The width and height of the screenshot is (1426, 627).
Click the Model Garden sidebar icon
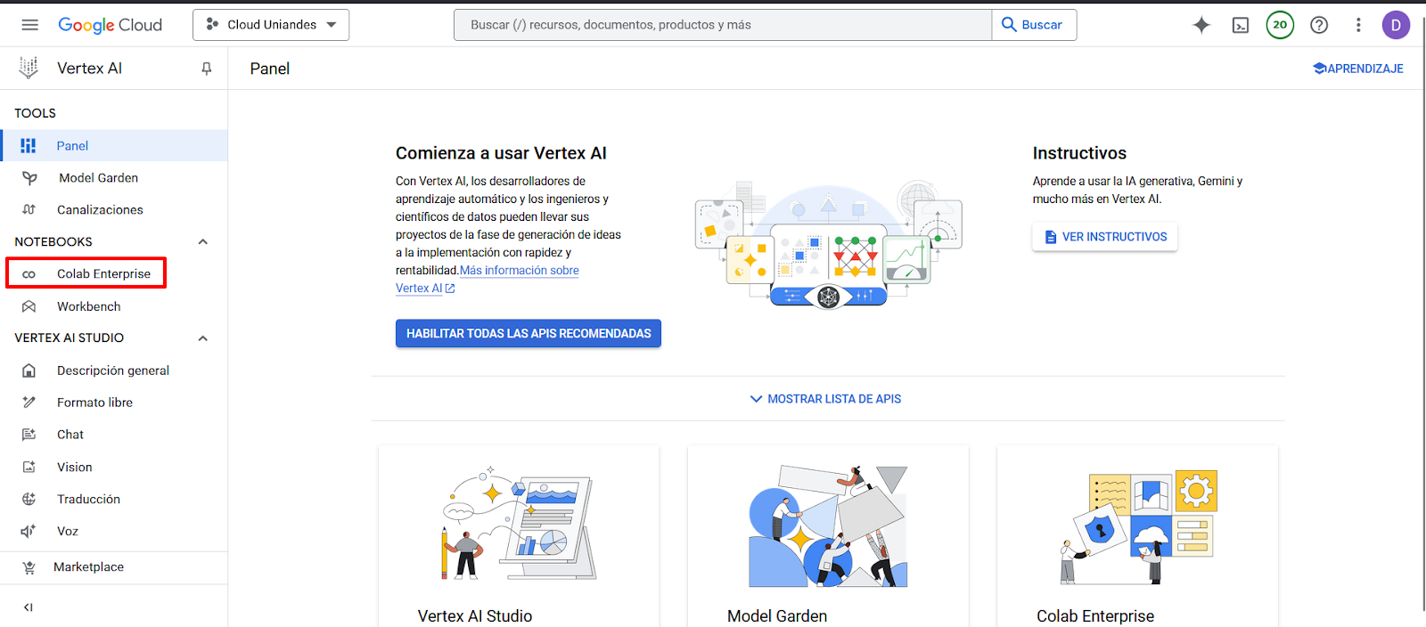(x=29, y=178)
